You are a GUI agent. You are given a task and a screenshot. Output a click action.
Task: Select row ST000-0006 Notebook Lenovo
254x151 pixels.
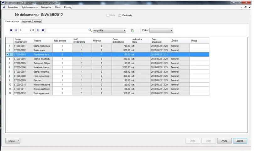point(107,67)
